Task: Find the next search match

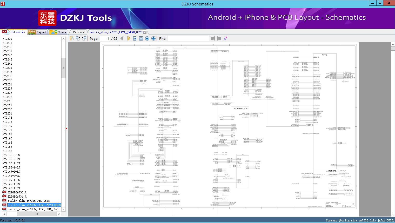Action: 219,38
